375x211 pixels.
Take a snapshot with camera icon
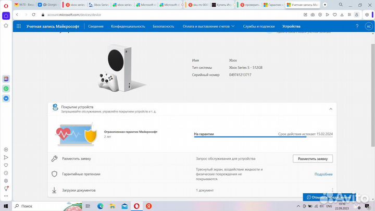click(x=312, y=15)
